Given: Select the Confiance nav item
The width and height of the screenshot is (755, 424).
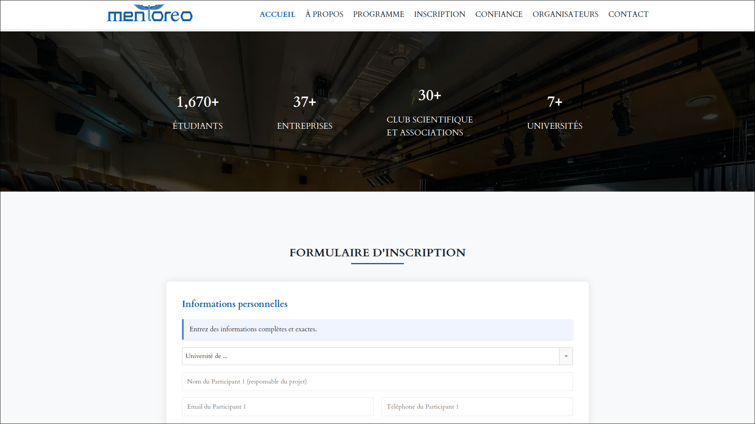Looking at the screenshot, I should 499,15.
